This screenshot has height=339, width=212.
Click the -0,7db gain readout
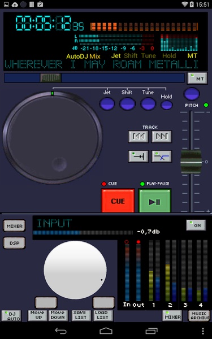click(x=148, y=232)
